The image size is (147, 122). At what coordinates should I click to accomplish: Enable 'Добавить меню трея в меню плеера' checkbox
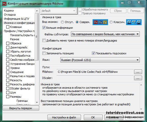(x=44, y=40)
